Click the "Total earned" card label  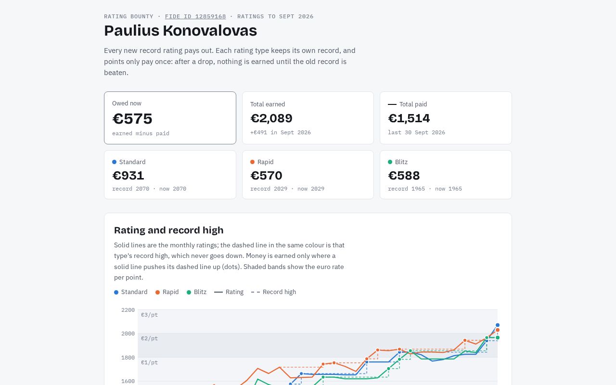tap(268, 104)
